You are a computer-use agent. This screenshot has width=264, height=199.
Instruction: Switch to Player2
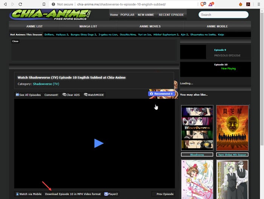click(111, 194)
